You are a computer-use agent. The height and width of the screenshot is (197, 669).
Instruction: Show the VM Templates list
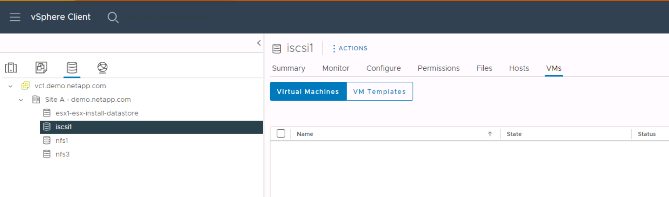click(379, 91)
